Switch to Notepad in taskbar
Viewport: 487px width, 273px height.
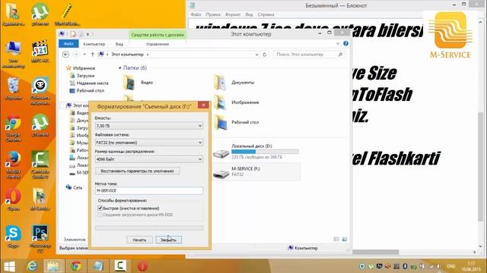click(98, 266)
